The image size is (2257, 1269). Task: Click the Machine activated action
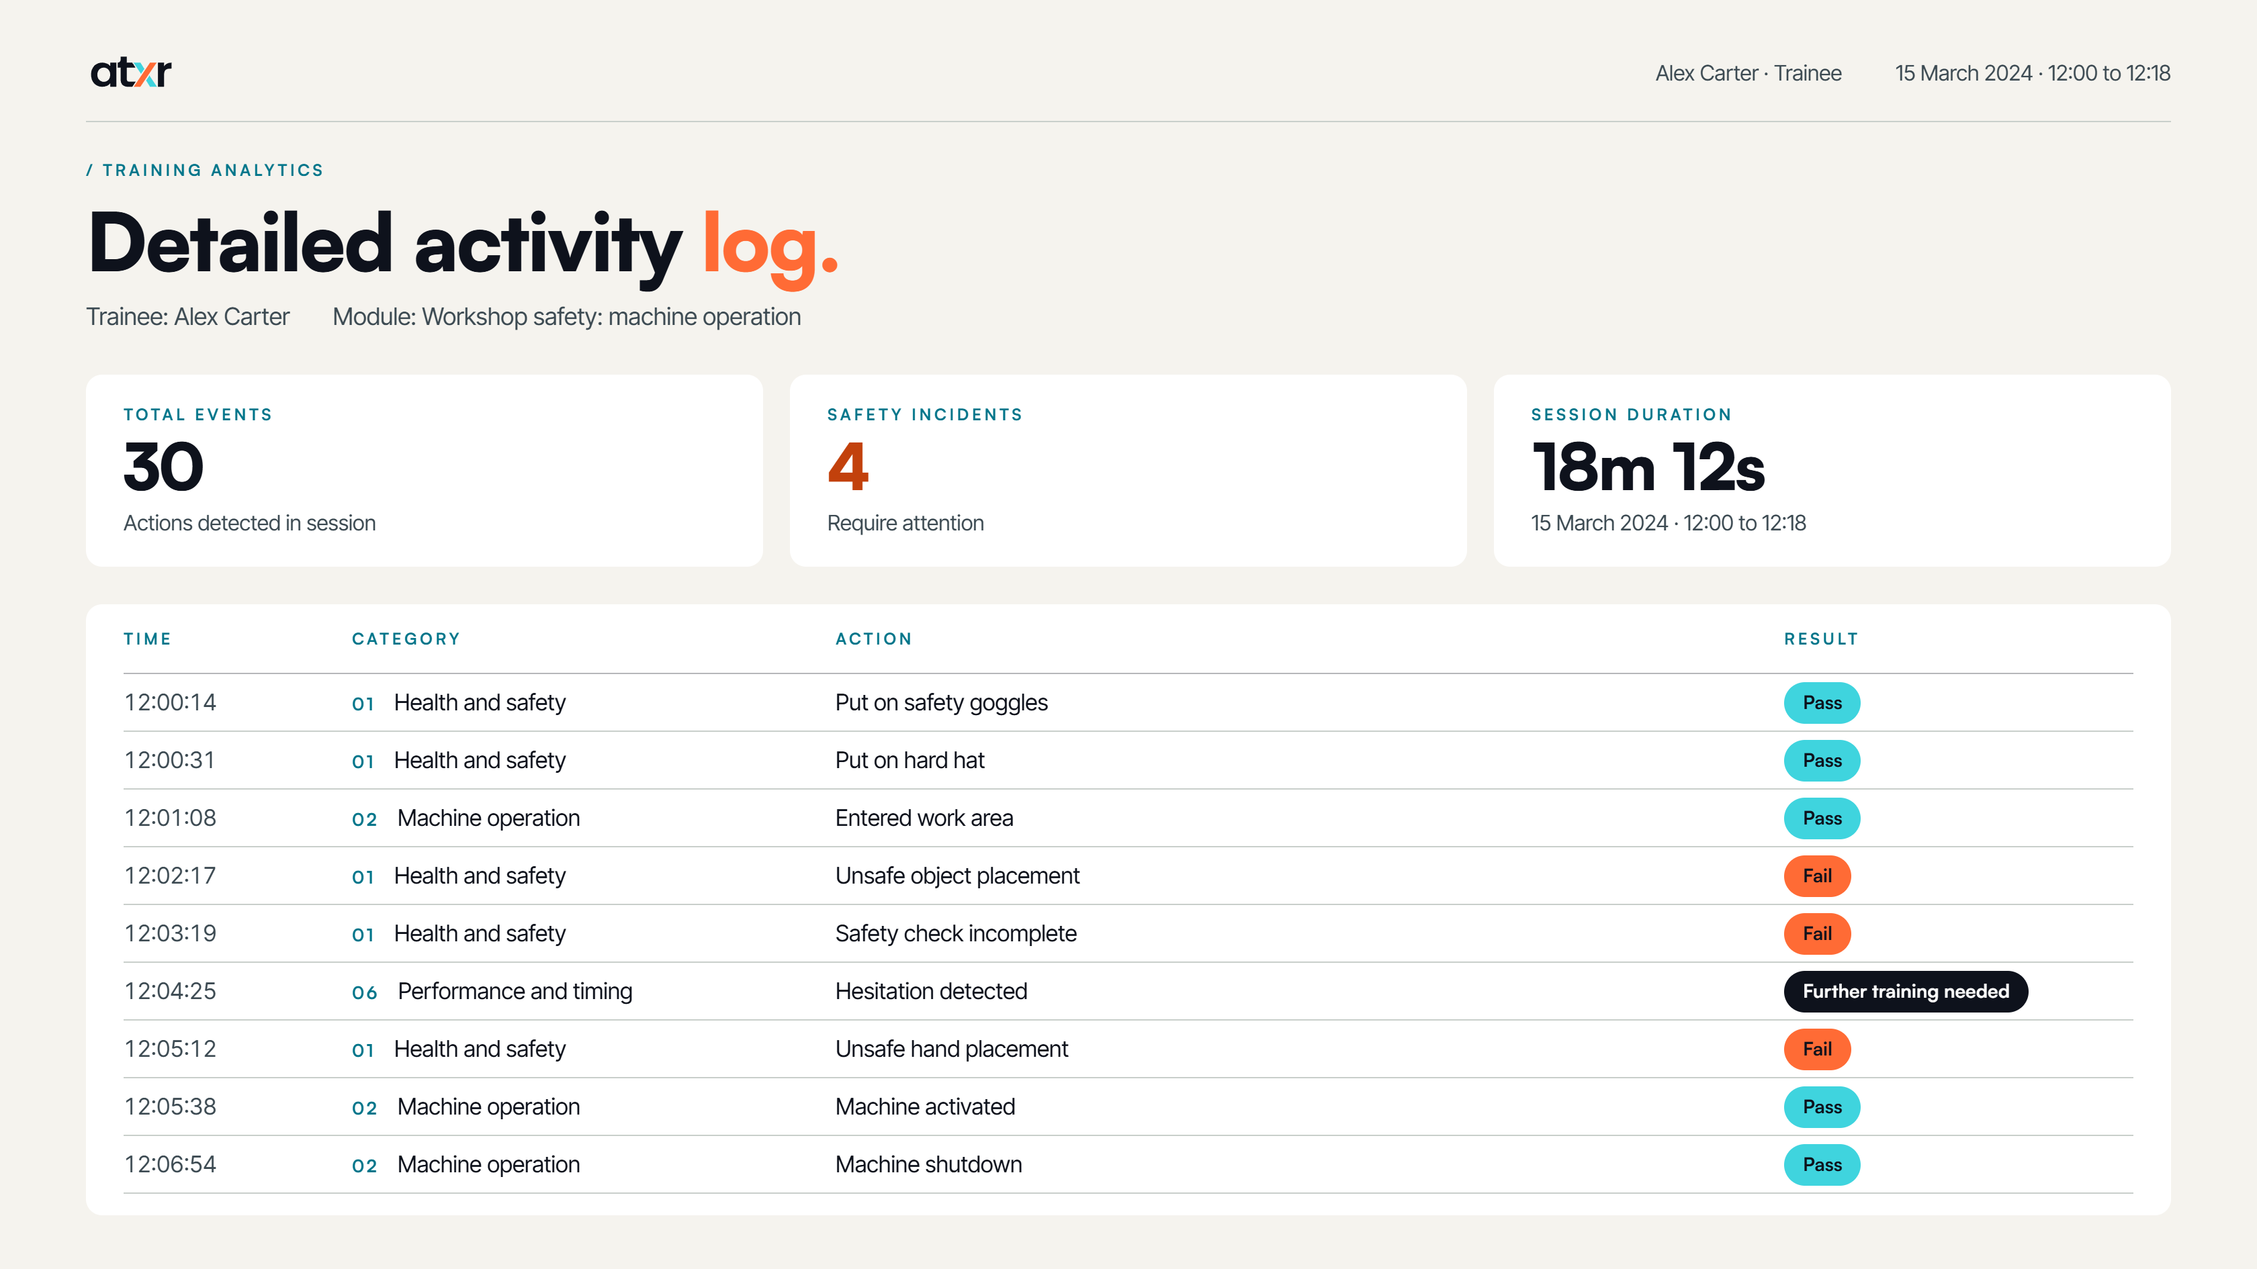point(924,1107)
